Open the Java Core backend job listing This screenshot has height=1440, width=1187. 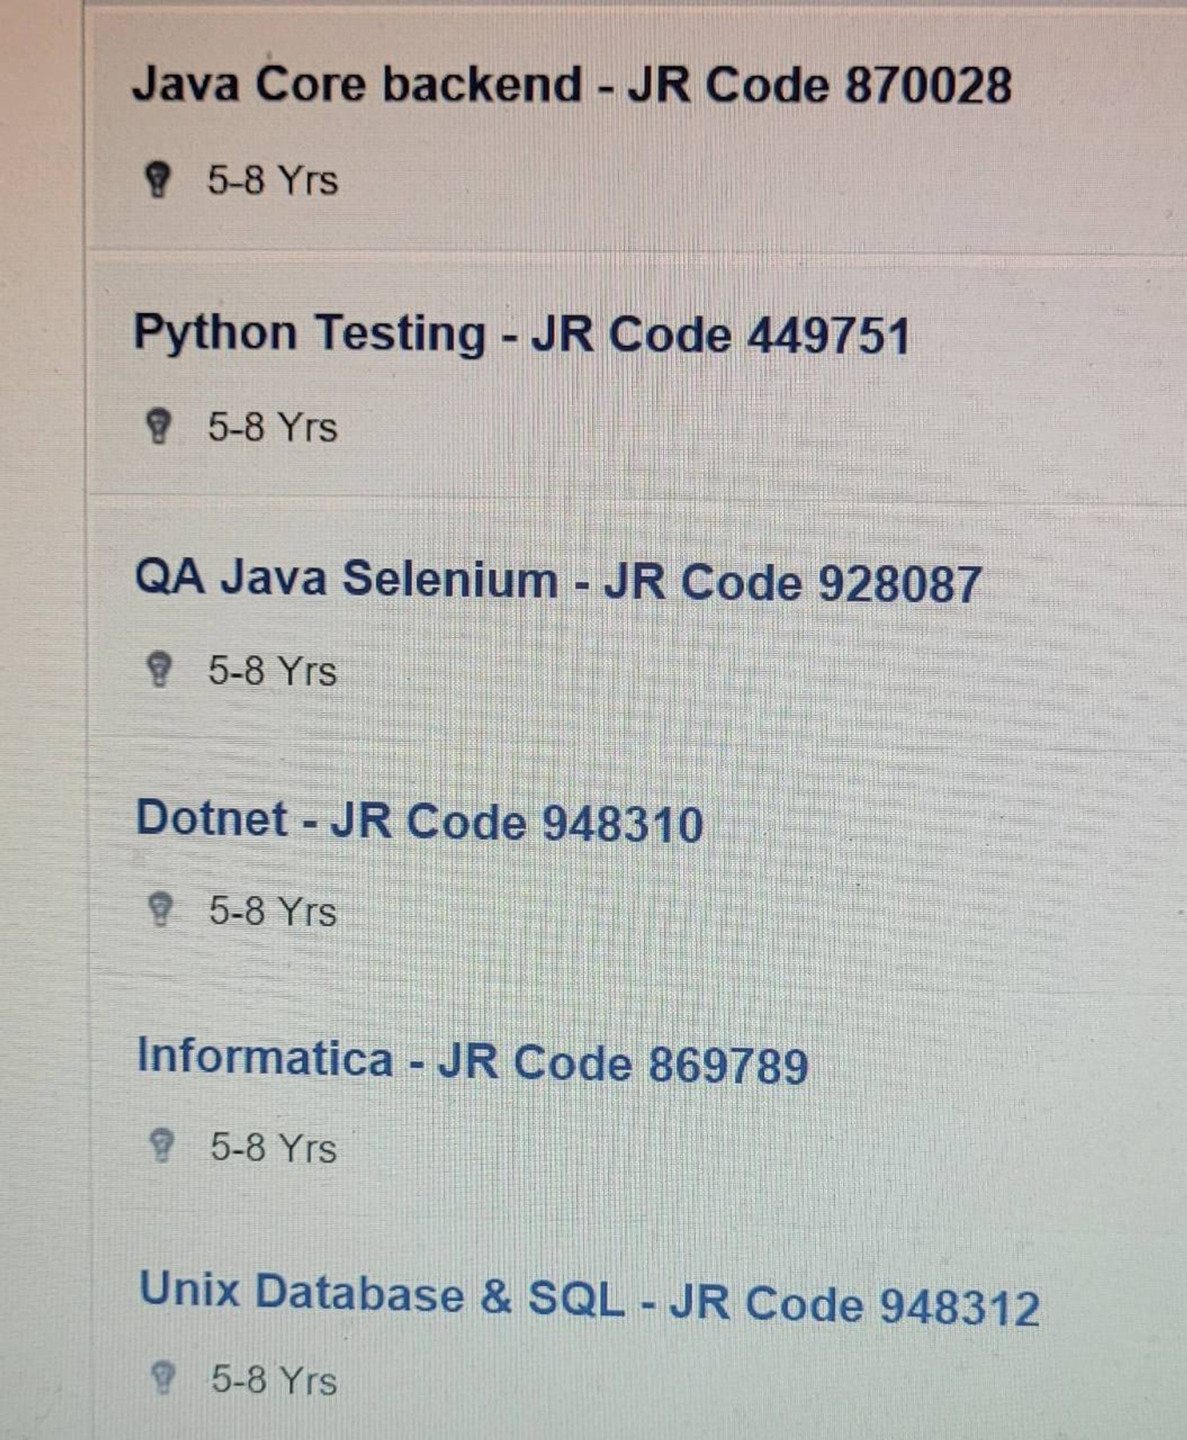(x=572, y=85)
